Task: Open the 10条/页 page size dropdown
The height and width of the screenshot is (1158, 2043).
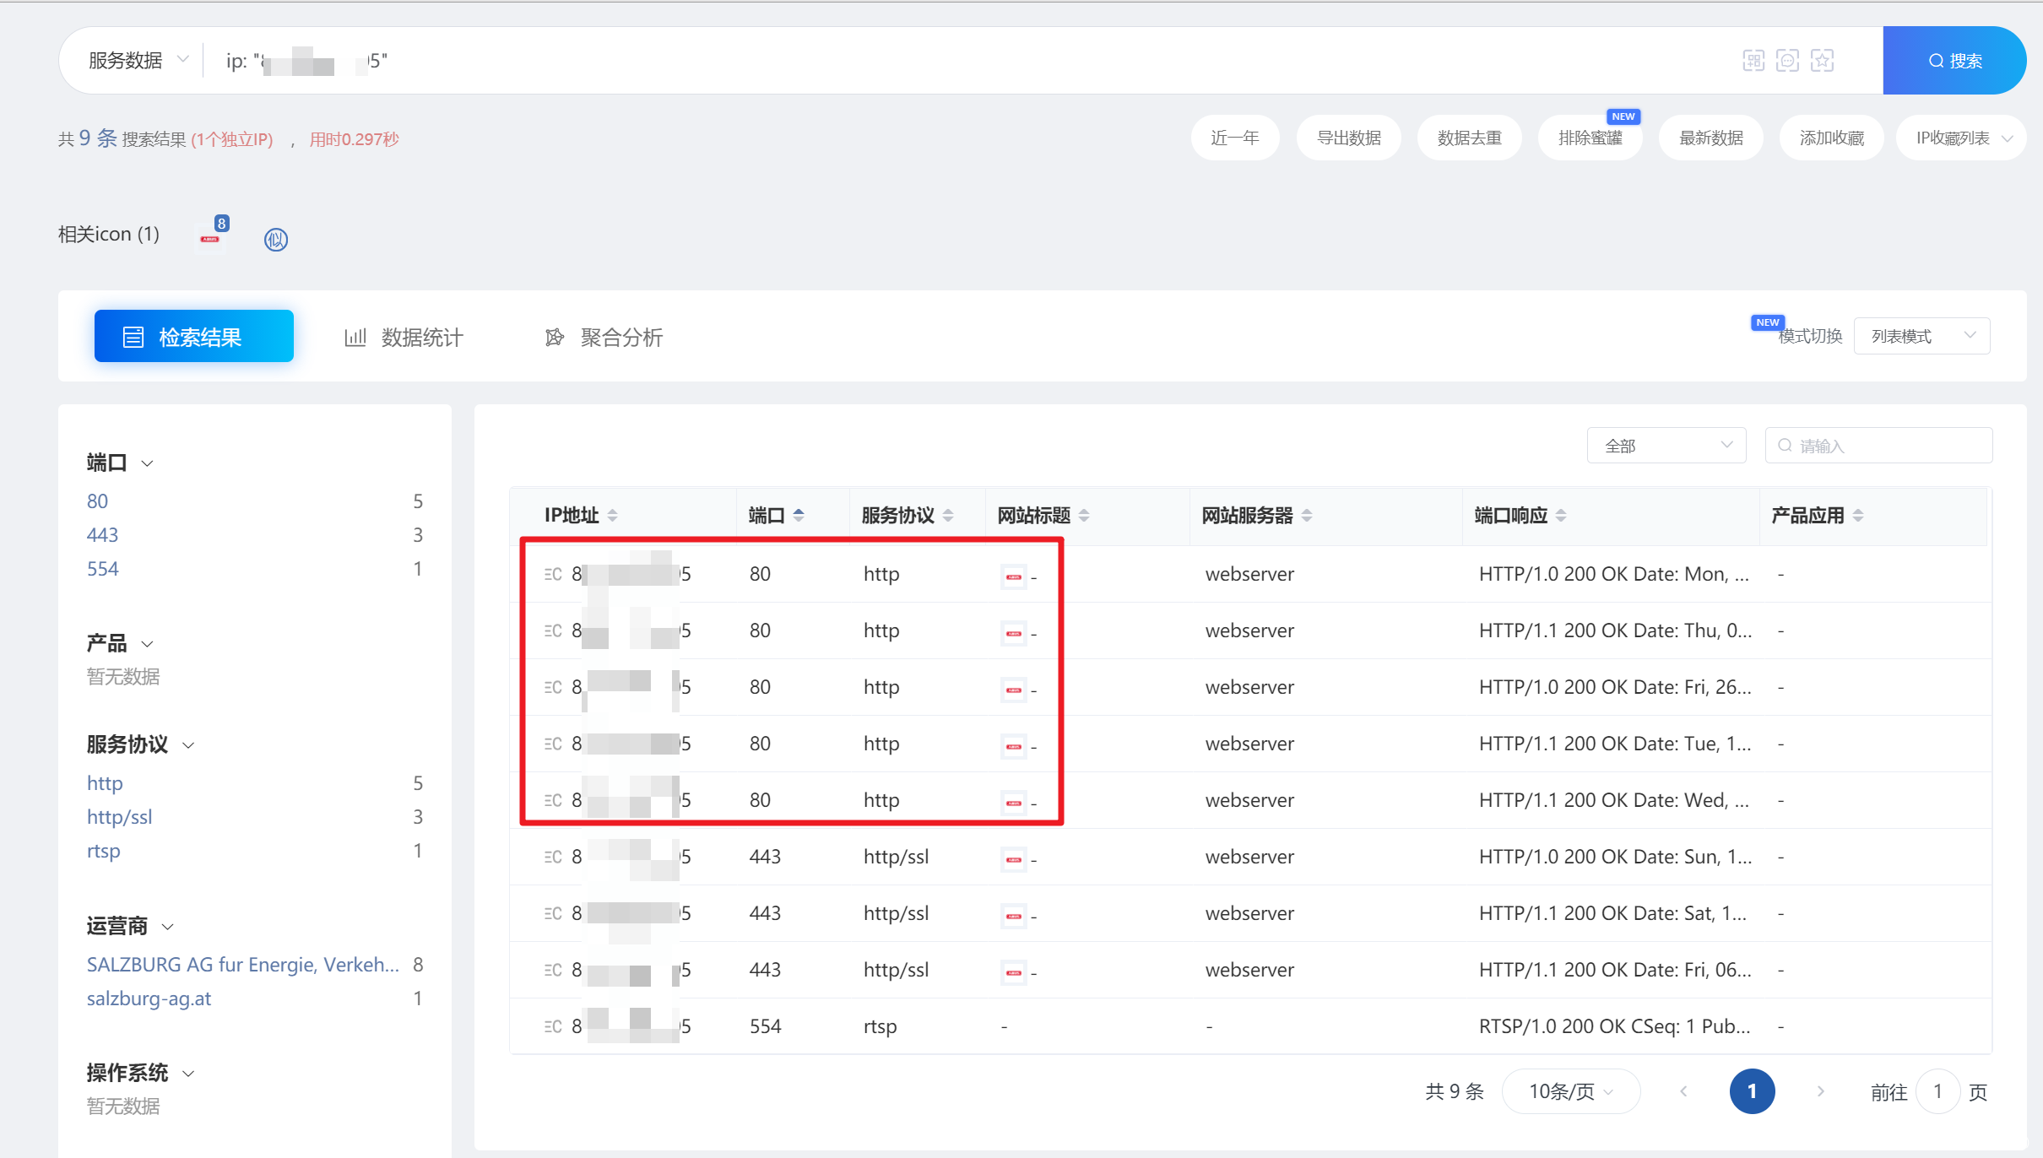Action: point(1570,1091)
